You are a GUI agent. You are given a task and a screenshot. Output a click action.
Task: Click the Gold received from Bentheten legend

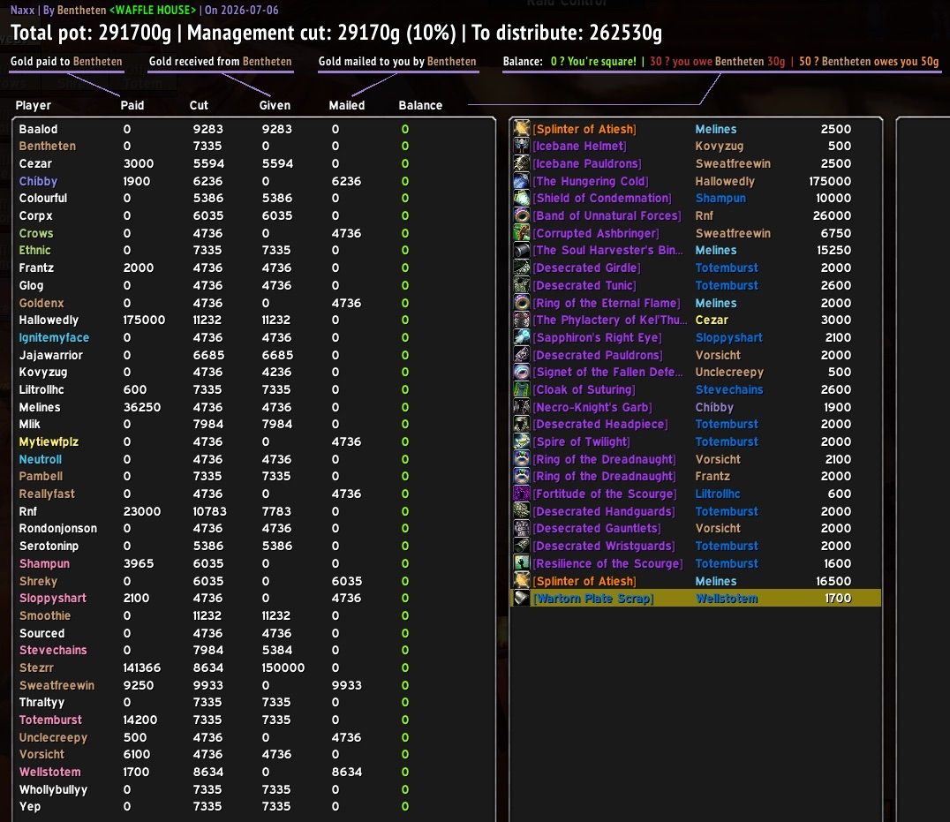(x=220, y=61)
